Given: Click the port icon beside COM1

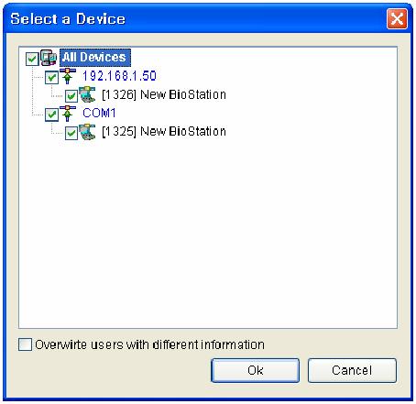Looking at the screenshot, I should pyautogui.click(x=68, y=114).
